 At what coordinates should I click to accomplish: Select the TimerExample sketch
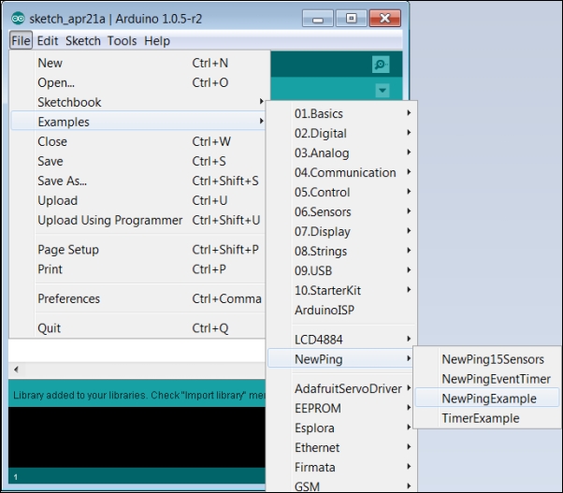tap(487, 418)
